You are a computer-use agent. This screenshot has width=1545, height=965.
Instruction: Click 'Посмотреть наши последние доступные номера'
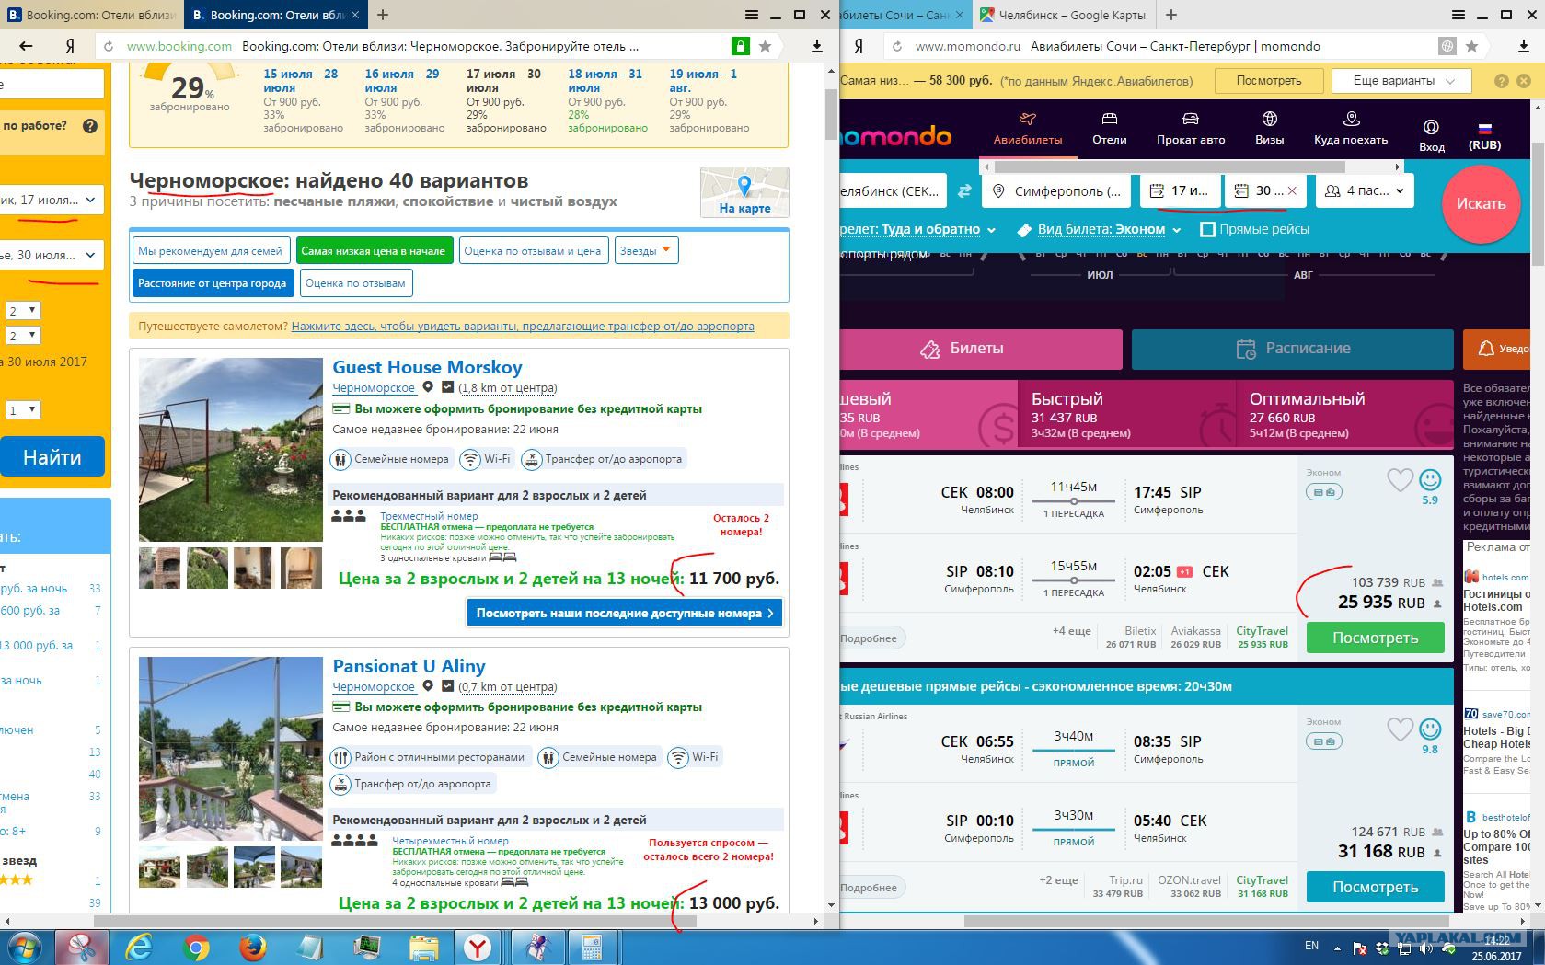pos(625,613)
